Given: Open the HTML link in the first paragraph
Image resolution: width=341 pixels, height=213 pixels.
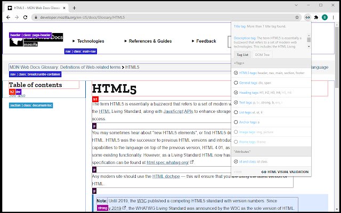Looking at the screenshot, I should (x=104, y=111).
